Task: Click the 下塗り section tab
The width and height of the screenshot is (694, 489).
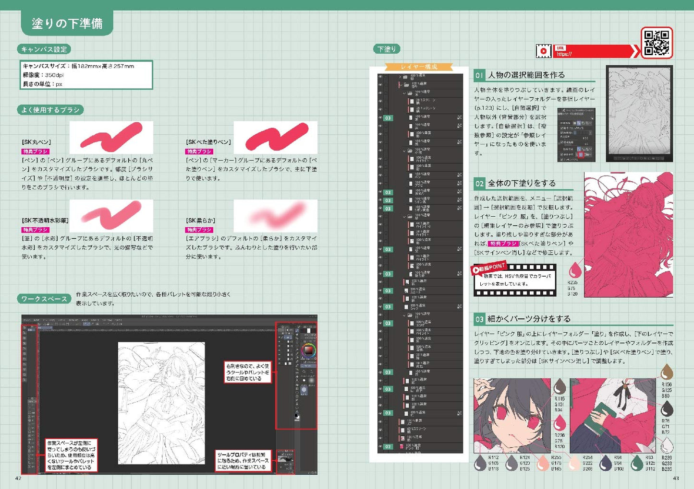Action: (387, 49)
